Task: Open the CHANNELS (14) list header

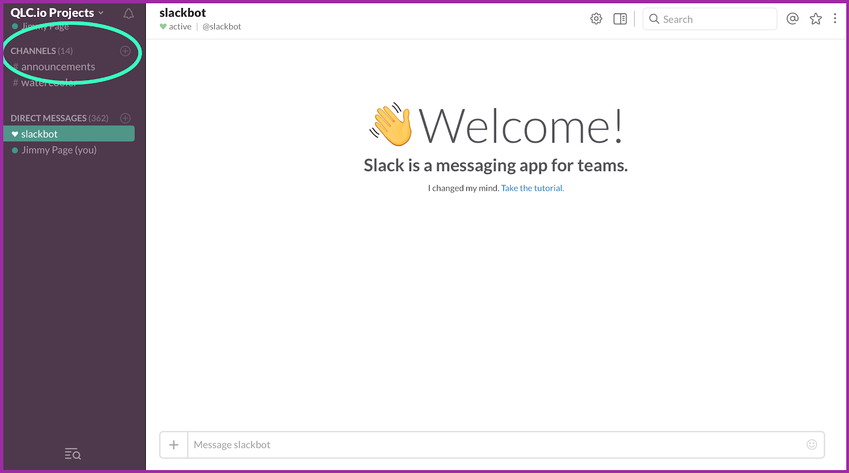Action: pos(41,51)
